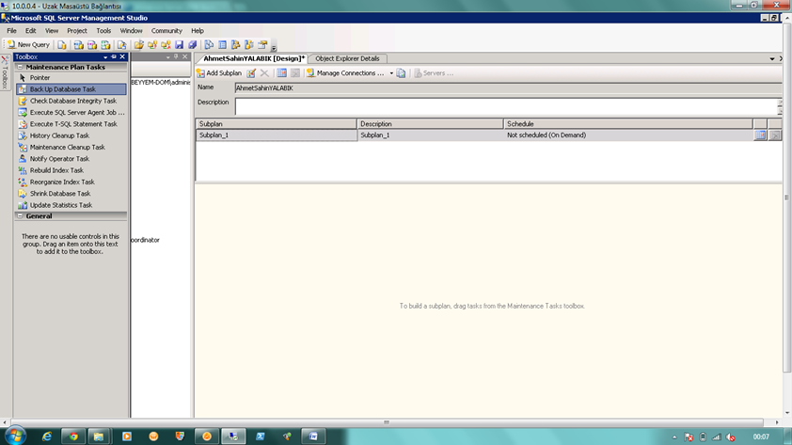The image size is (792, 445).
Task: Click the Open File folder toolbar icon
Action: (139, 45)
